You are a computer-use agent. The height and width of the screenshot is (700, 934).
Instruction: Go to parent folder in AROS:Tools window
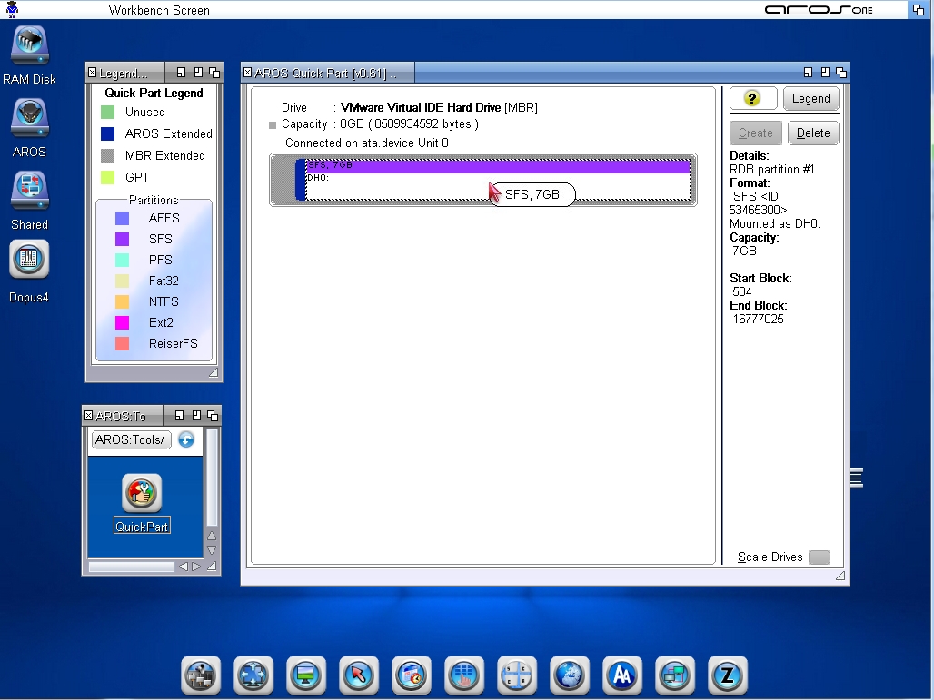point(186,439)
